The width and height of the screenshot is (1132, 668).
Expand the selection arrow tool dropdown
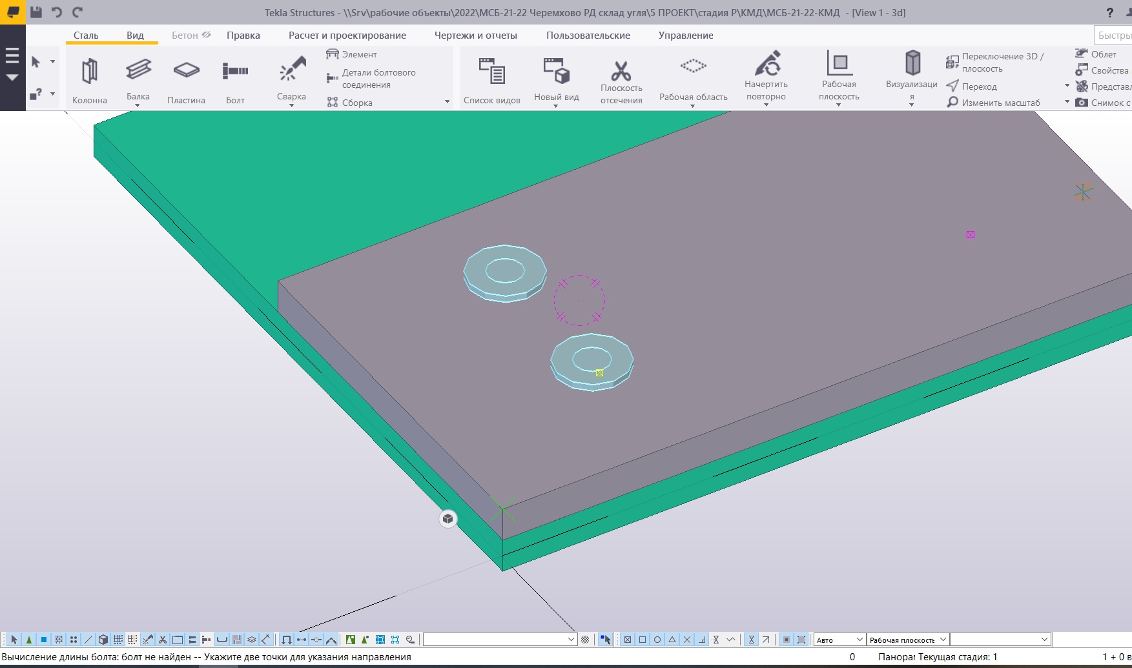52,62
